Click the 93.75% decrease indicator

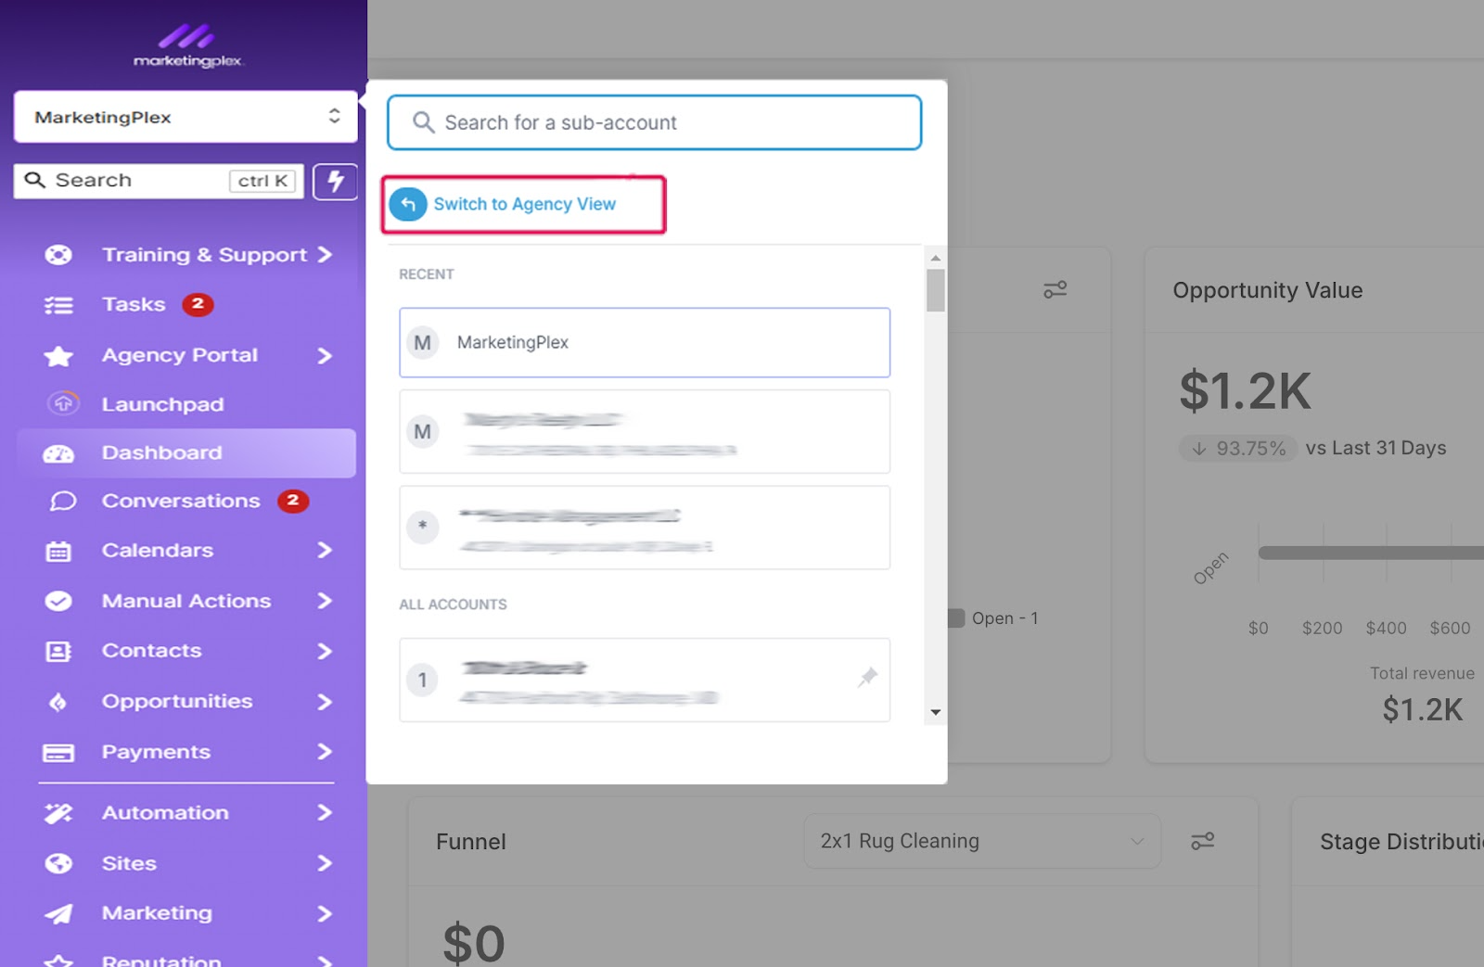pyautogui.click(x=1238, y=449)
